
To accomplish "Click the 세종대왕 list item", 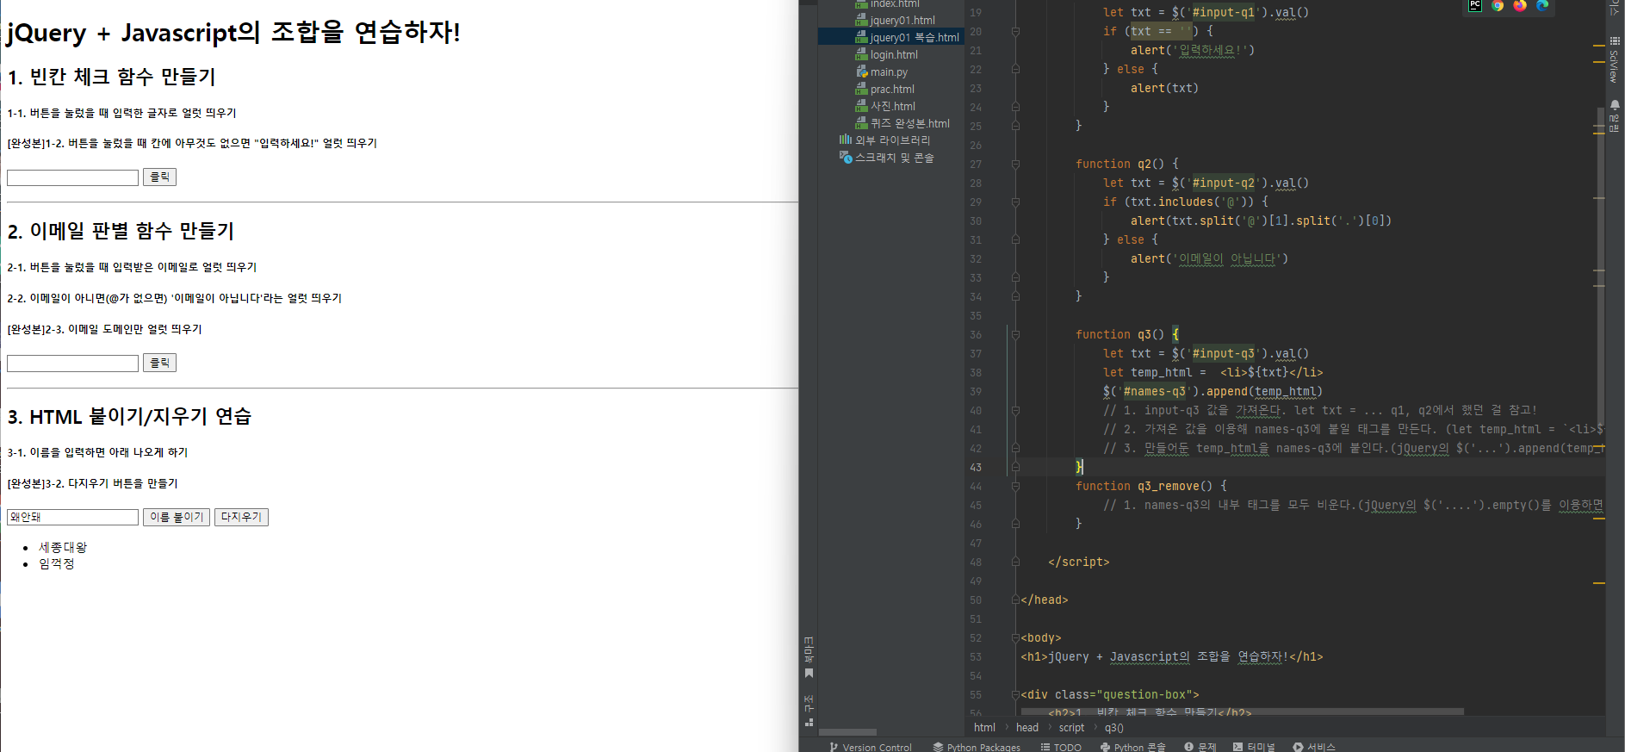I will click(63, 547).
